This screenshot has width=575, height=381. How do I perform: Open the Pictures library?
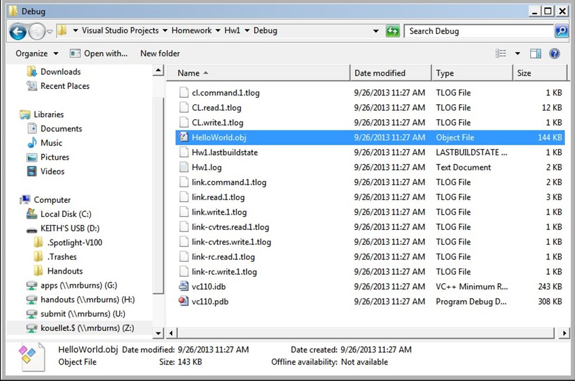click(48, 157)
